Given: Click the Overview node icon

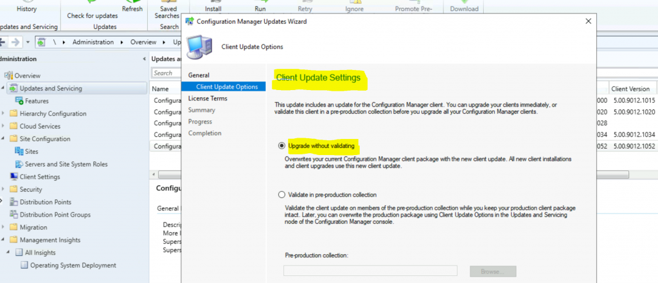Looking at the screenshot, I should coord(9,76).
